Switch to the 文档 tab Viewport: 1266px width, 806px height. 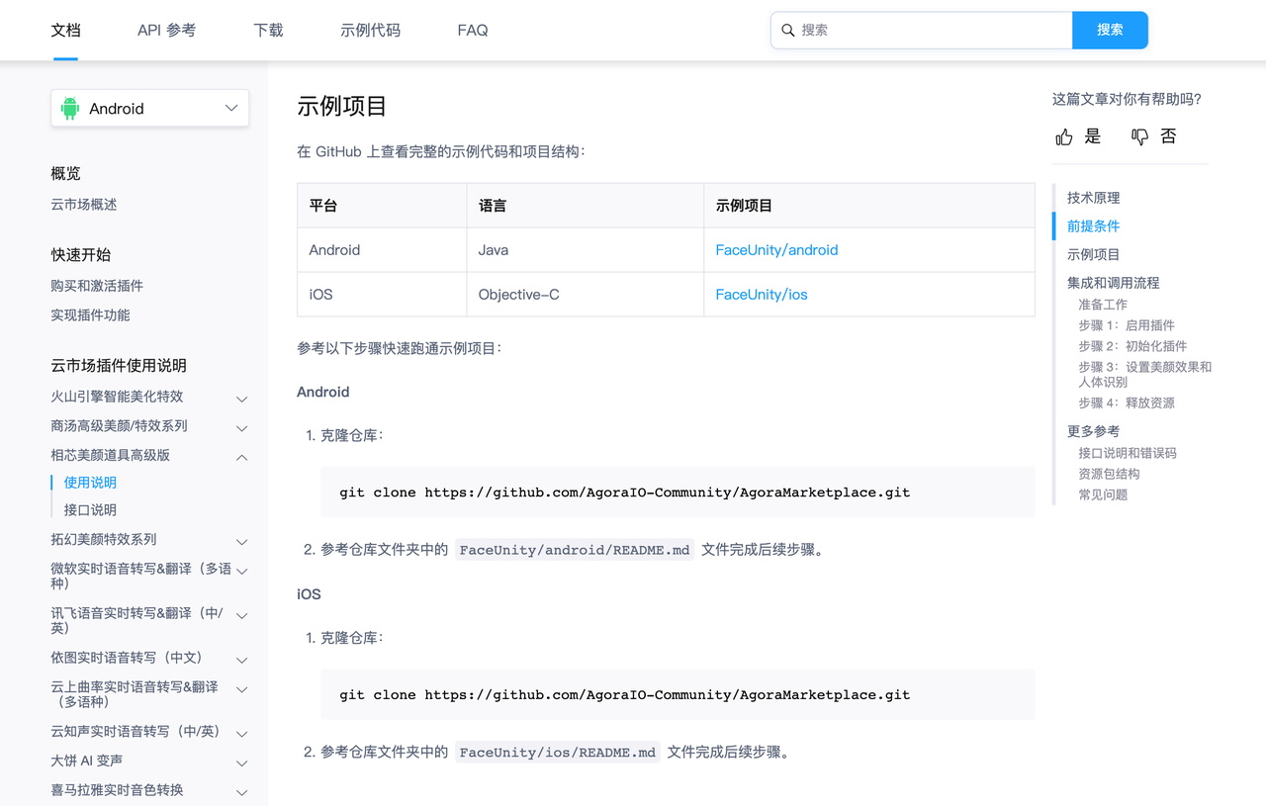65,31
